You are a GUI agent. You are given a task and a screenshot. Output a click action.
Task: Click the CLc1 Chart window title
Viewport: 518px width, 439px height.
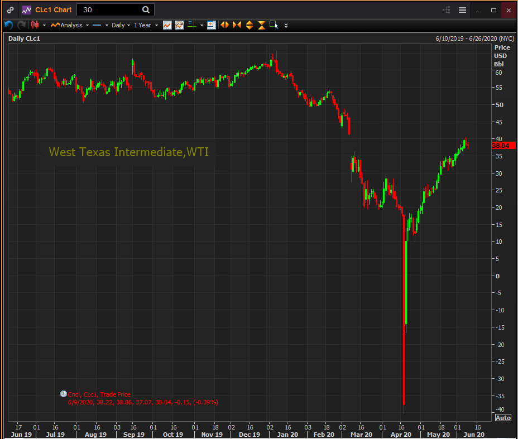tap(53, 10)
